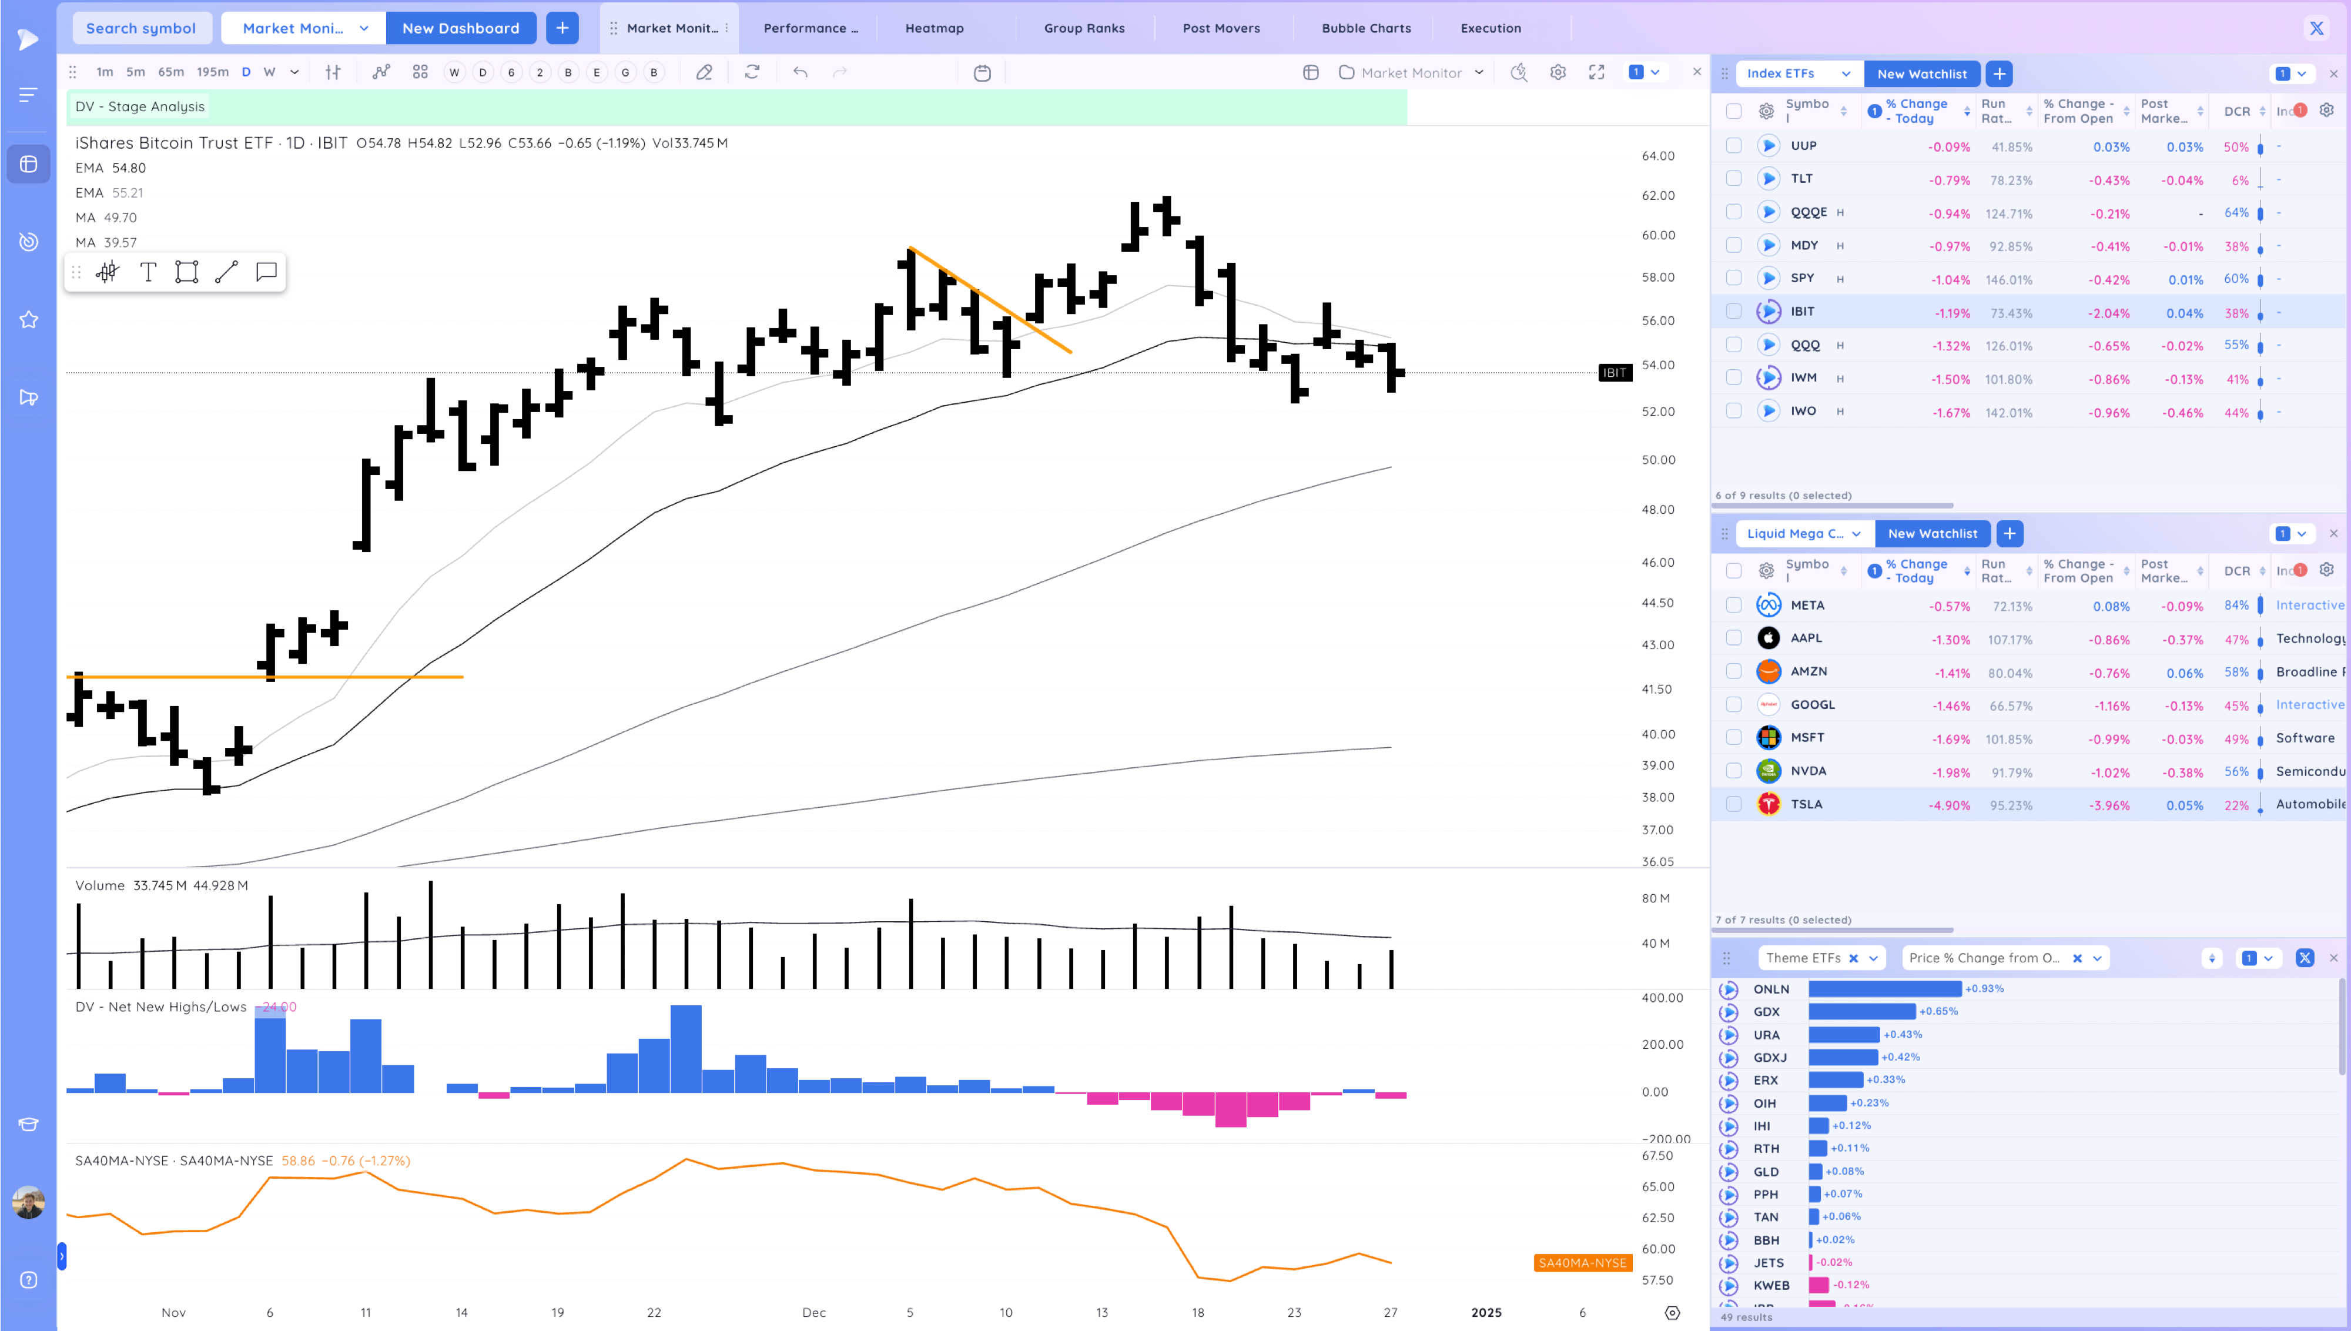Screen dimensions: 2351x1331
Task: Open the Group Ranks tab
Action: coord(1084,28)
